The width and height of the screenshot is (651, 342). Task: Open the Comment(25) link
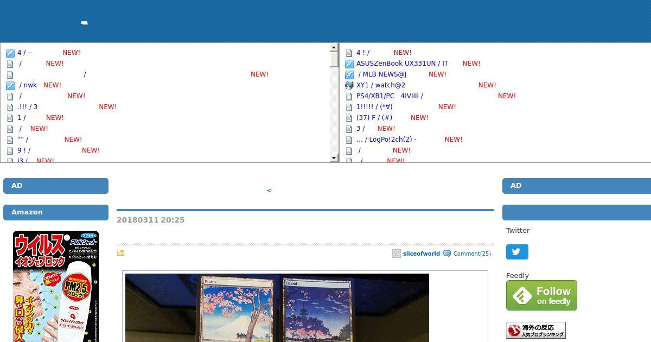(472, 254)
